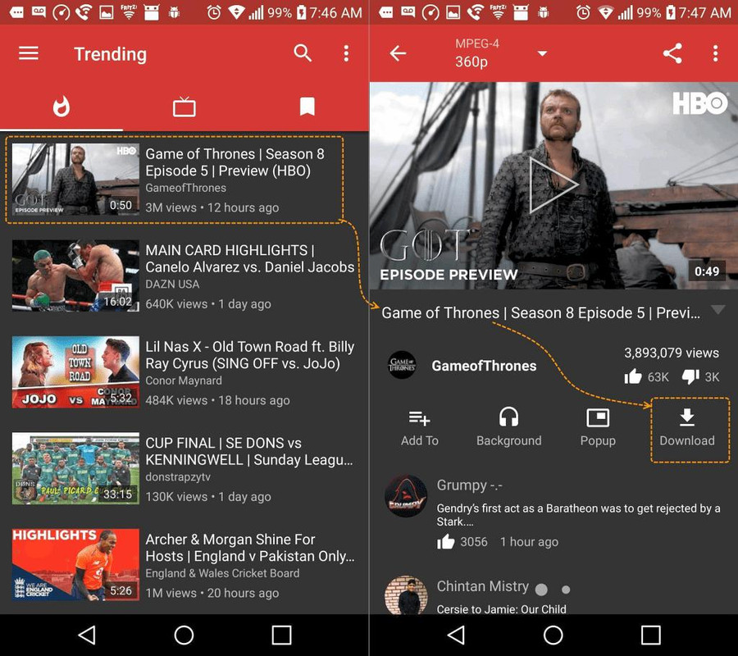Switch to the TV subscriptions tab
This screenshot has height=656, width=738.
(184, 107)
